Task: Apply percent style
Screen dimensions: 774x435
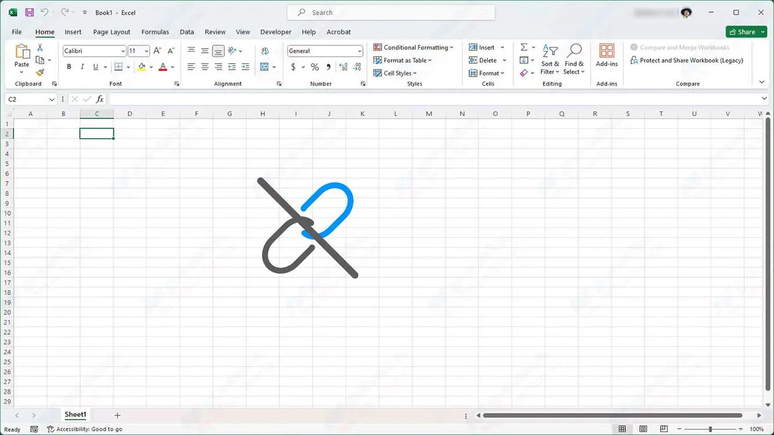Action: pyautogui.click(x=315, y=67)
